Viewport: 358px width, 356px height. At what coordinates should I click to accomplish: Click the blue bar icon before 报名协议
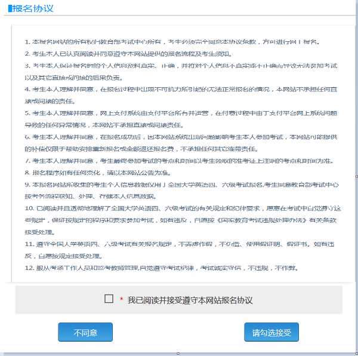pyautogui.click(x=9, y=8)
